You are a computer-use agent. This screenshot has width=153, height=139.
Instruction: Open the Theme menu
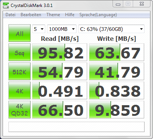[x=53, y=15]
